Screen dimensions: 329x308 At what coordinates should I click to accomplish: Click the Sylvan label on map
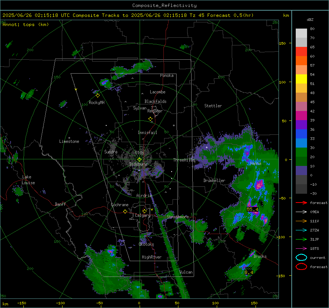click(x=140, y=108)
